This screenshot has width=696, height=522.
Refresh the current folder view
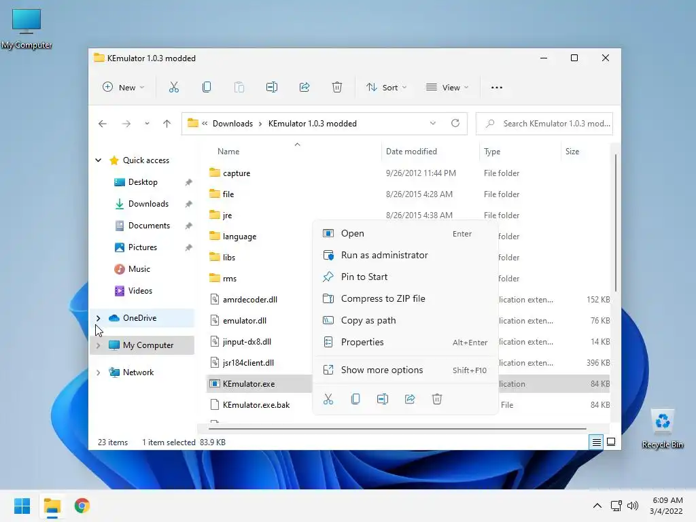pos(455,124)
